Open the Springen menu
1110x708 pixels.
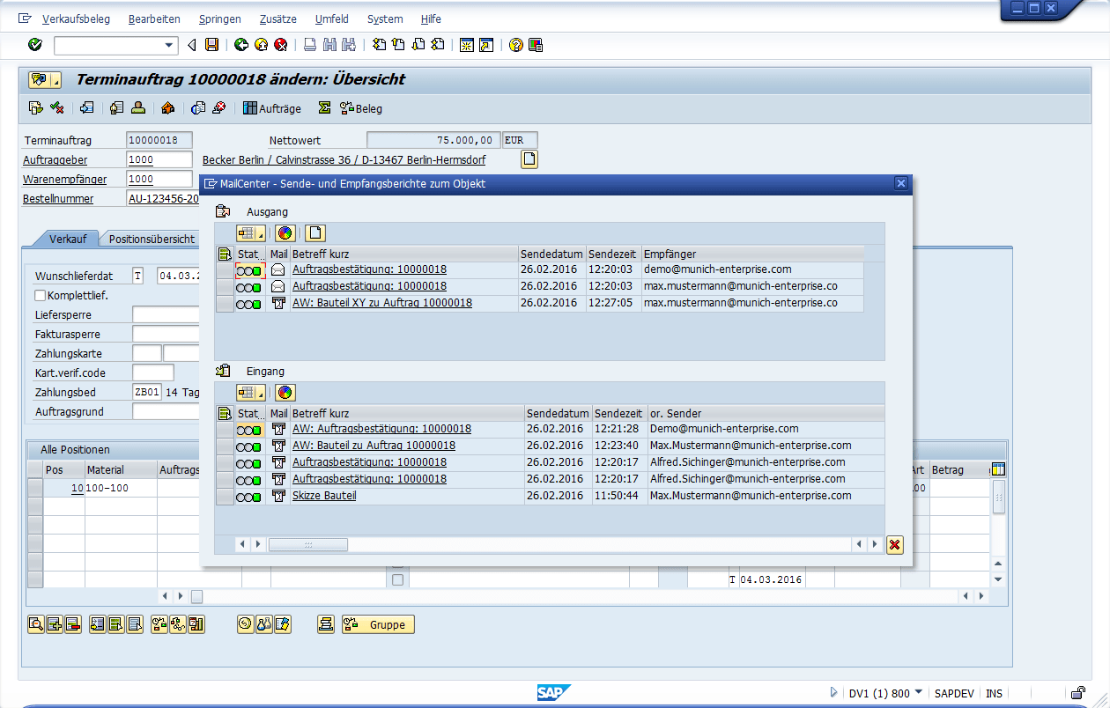220,18
